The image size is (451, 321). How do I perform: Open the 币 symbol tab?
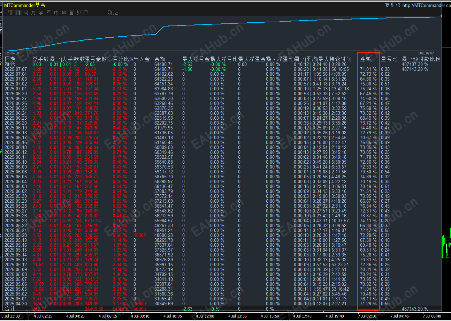(56, 13)
